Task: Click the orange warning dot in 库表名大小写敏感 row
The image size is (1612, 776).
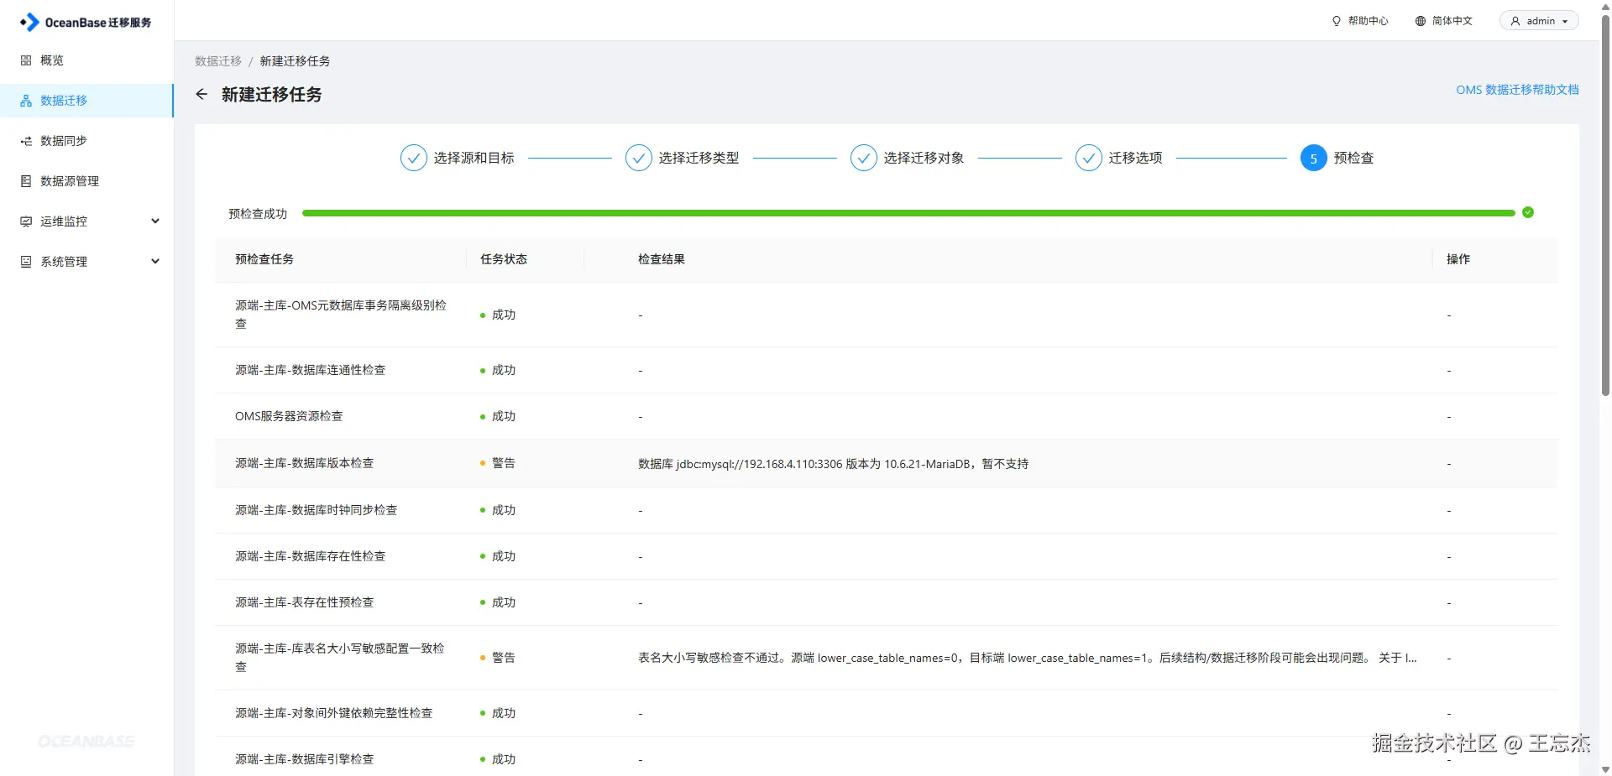Action: pyautogui.click(x=483, y=658)
